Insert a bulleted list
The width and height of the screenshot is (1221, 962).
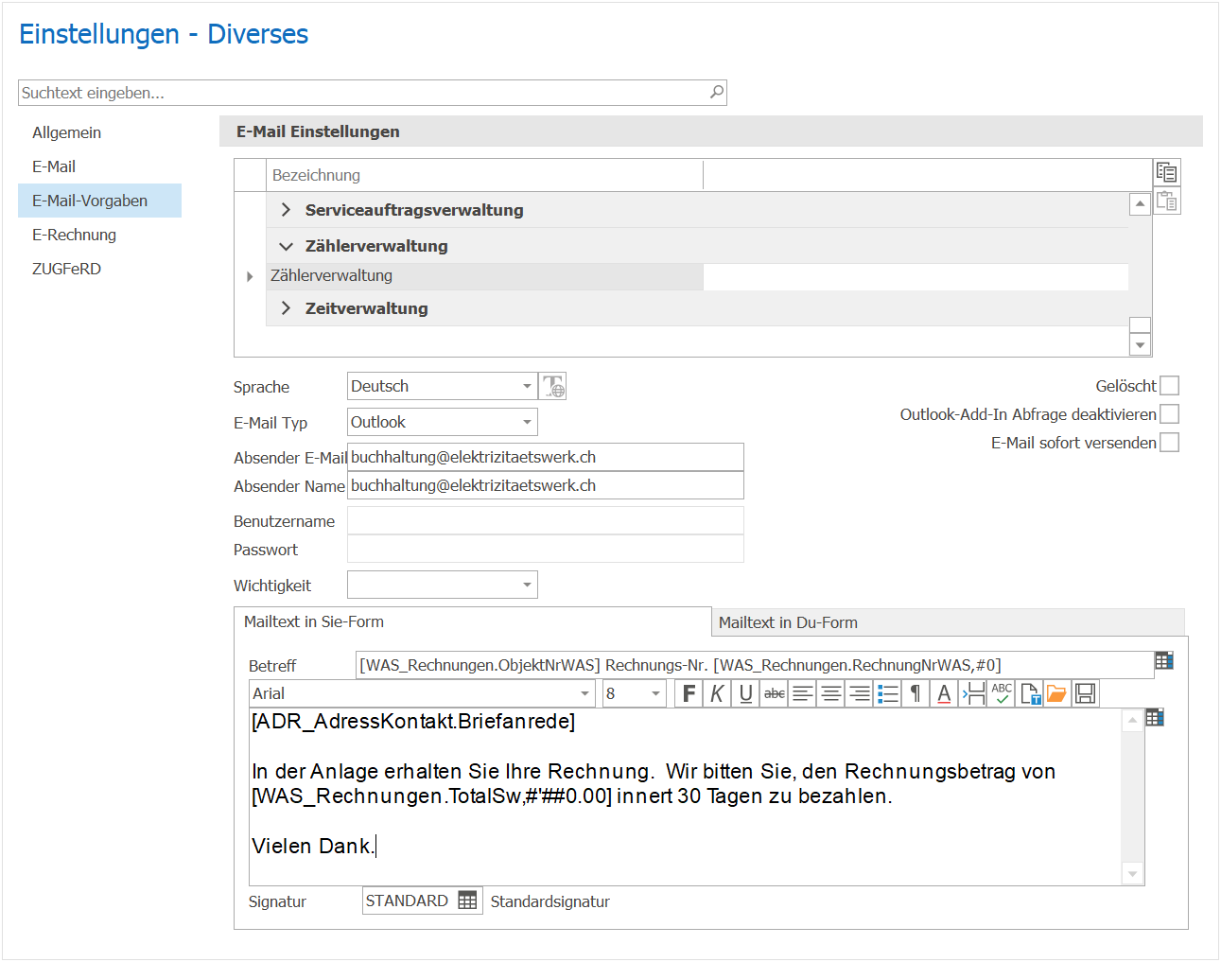[x=887, y=693]
